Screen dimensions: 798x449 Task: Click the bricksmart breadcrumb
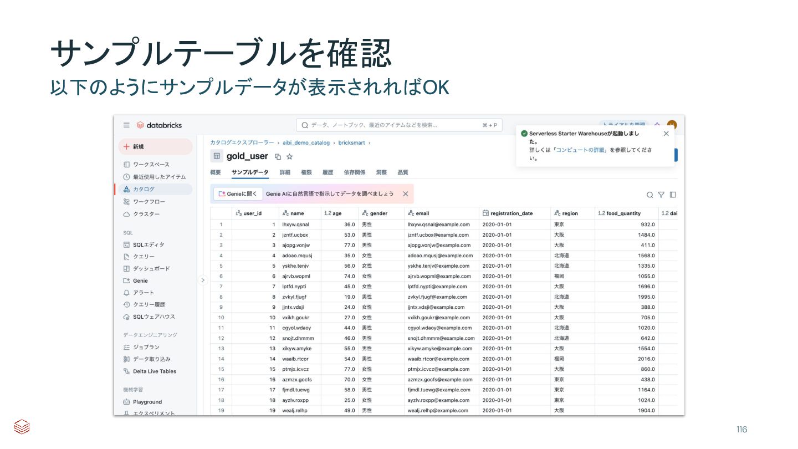coord(351,143)
